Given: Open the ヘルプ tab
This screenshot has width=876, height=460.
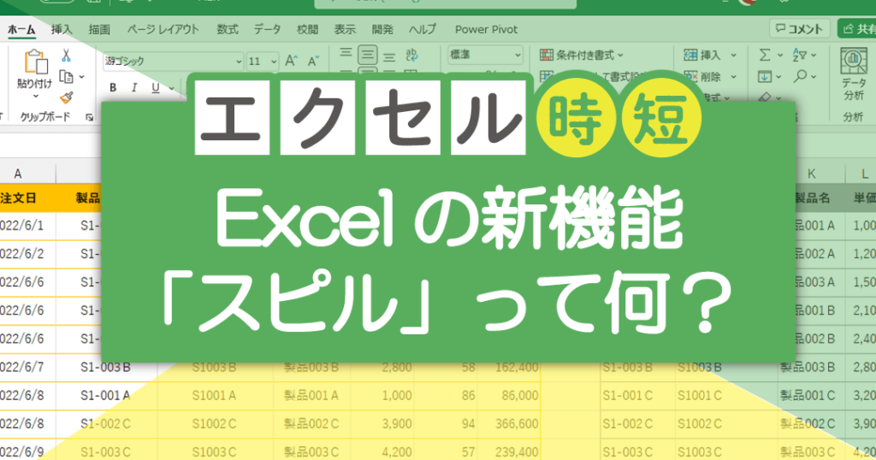Looking at the screenshot, I should tap(423, 30).
